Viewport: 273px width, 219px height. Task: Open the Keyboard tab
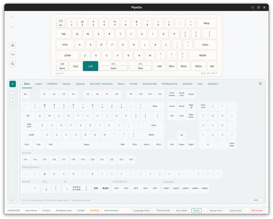tap(213, 84)
